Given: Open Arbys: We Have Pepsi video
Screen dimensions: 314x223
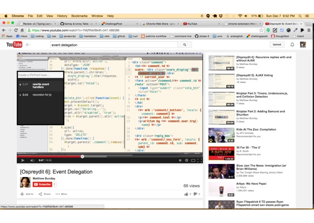Looking at the screenshot, I should pyautogui.click(x=251, y=184).
